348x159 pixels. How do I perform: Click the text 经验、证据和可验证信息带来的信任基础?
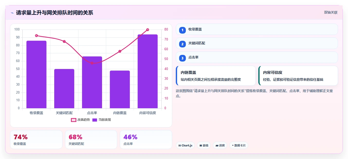click(293, 80)
